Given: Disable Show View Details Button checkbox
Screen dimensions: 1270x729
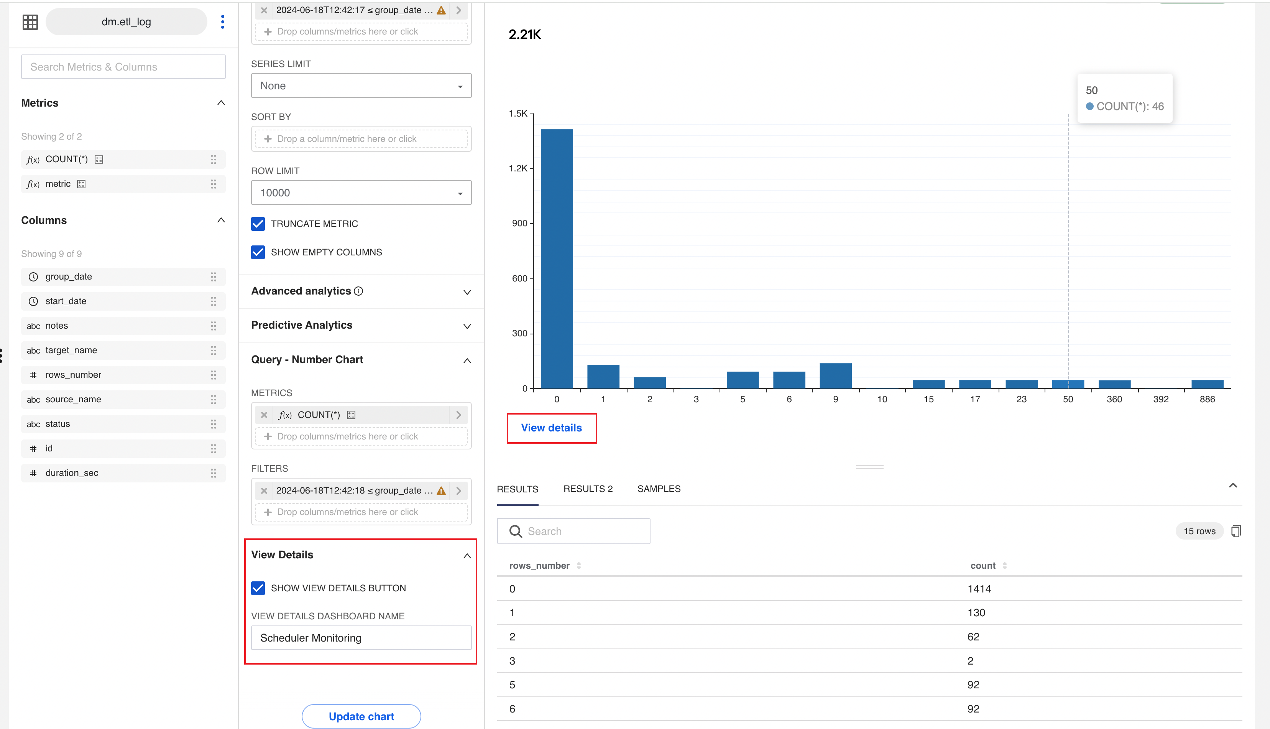Looking at the screenshot, I should 258,588.
